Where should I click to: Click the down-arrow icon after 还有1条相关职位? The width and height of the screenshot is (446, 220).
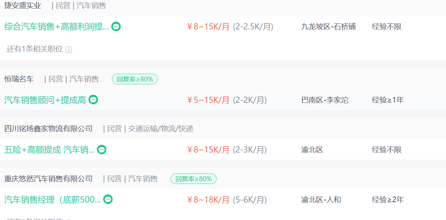click(x=69, y=50)
